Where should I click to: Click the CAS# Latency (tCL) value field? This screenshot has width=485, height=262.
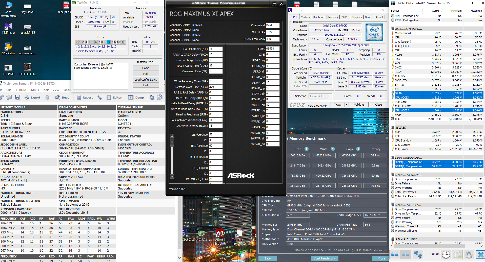[216, 49]
